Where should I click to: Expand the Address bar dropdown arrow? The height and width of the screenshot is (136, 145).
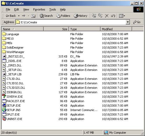[x=128, y=22]
